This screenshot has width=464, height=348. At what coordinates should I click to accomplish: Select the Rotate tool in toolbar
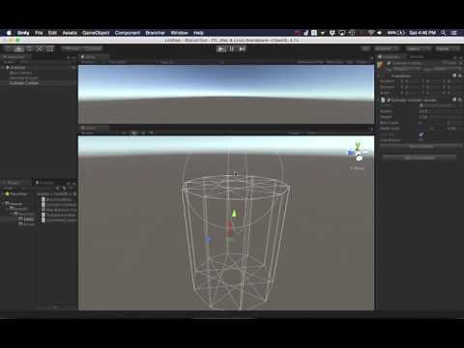click(29, 49)
